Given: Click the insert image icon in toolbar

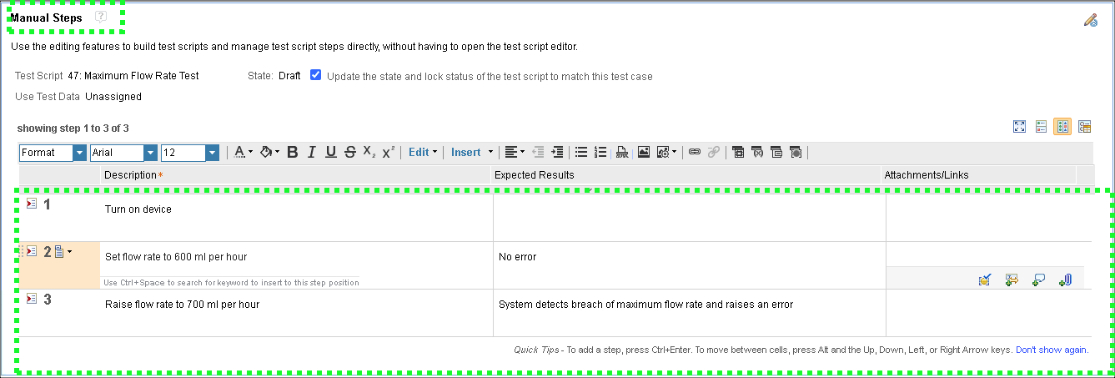Looking at the screenshot, I should pos(643,152).
